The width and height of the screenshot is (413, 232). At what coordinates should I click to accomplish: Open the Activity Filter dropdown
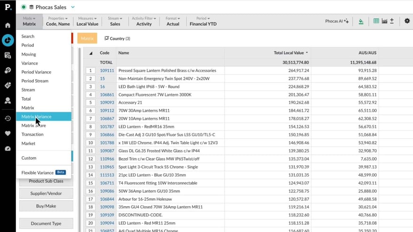pyautogui.click(x=144, y=21)
